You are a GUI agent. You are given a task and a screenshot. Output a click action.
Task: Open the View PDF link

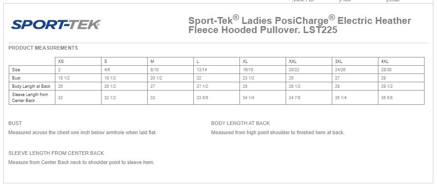tap(305, 1)
